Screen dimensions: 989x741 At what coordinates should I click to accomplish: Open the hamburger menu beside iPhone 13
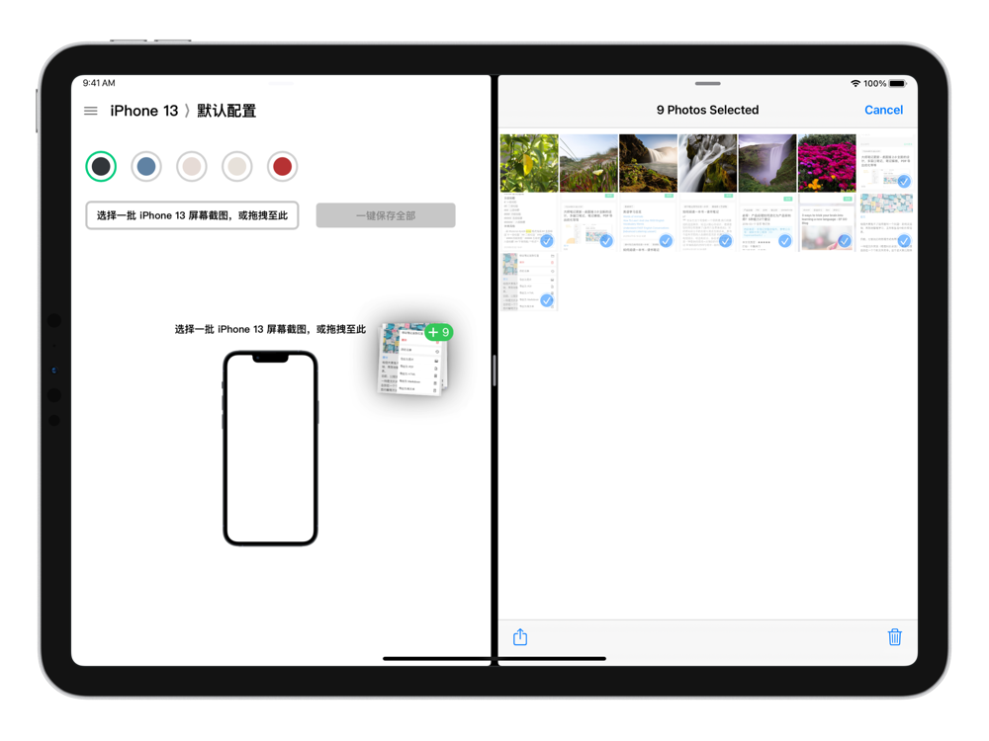[91, 111]
